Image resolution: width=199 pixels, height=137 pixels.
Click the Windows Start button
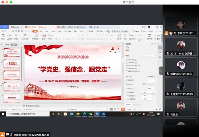click(2, 114)
